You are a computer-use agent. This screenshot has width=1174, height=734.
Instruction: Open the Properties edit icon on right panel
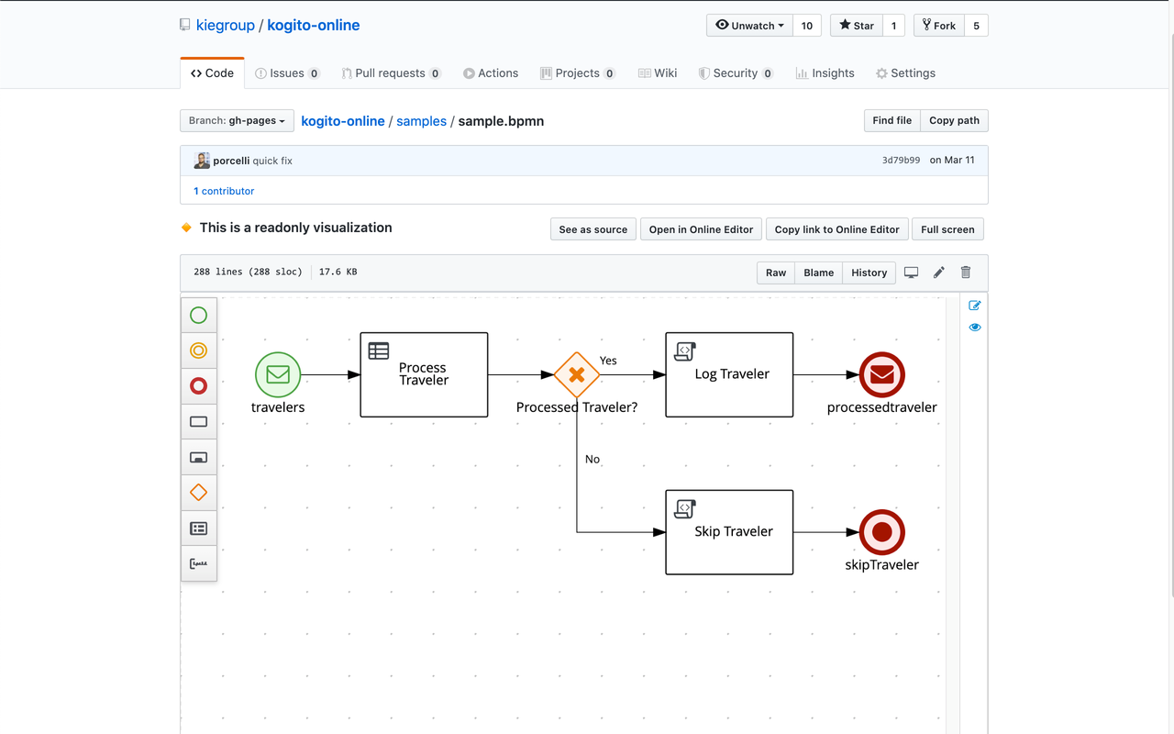[x=974, y=306]
